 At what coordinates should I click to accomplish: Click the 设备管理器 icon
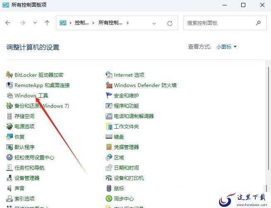coord(10,178)
